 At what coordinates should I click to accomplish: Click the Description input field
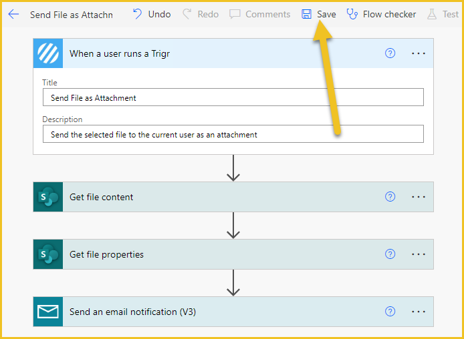(233, 134)
